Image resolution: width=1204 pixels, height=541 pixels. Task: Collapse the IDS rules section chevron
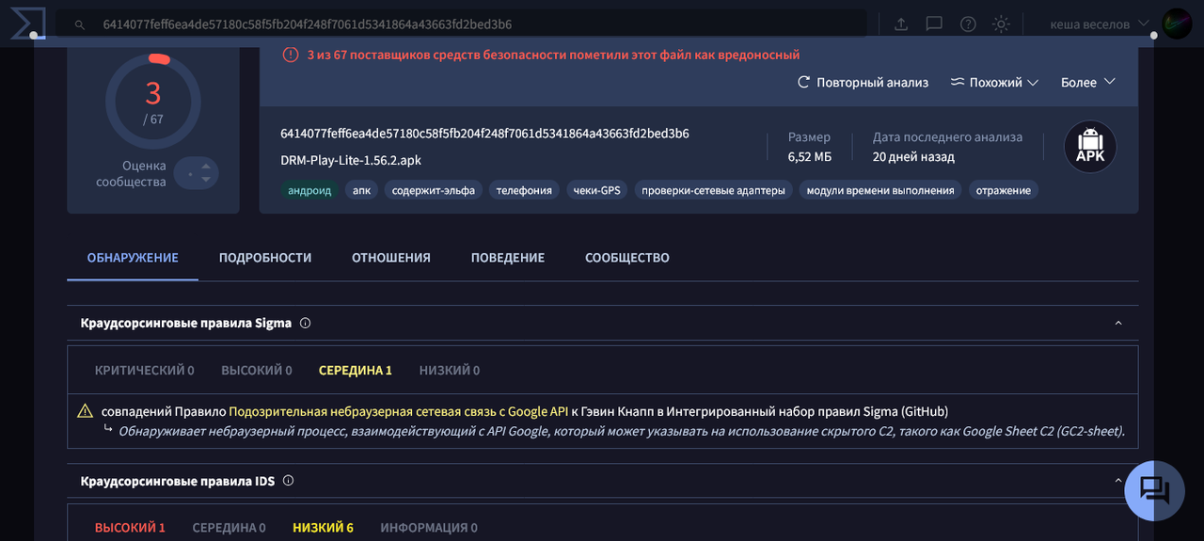click(1118, 481)
